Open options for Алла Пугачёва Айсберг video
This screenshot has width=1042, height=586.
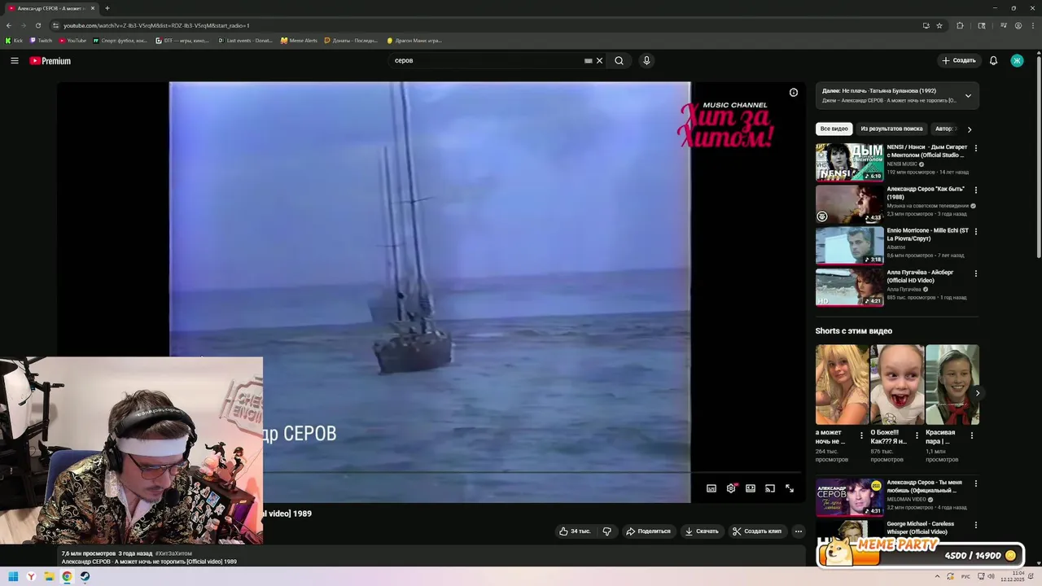coord(975,273)
